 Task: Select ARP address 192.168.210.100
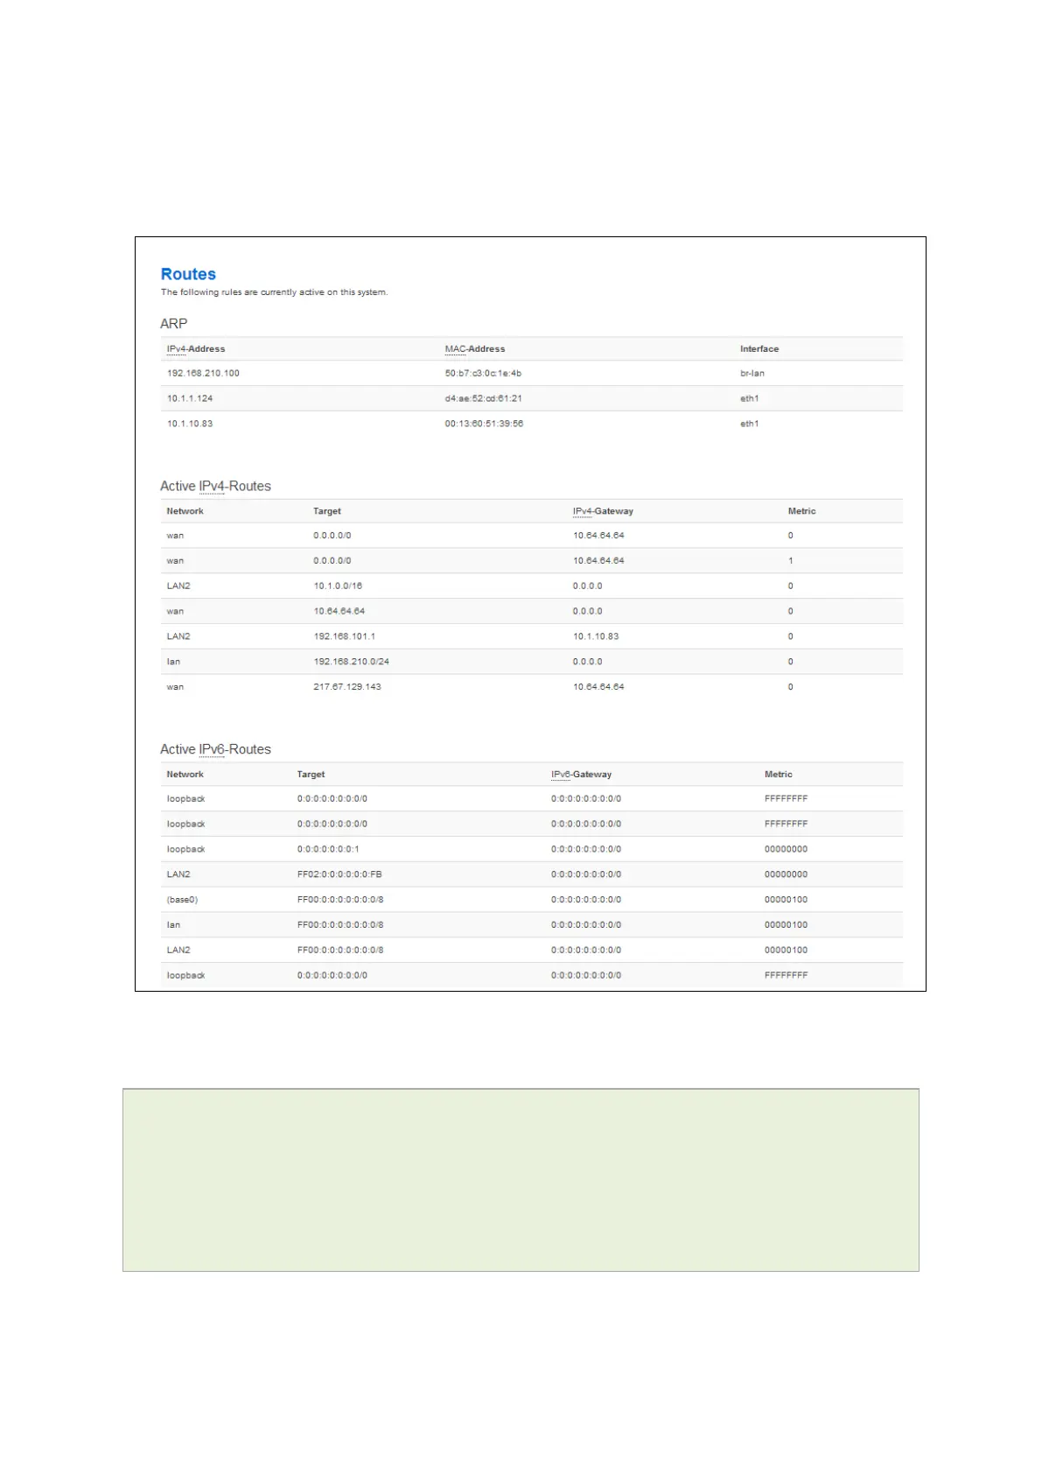pyautogui.click(x=203, y=373)
